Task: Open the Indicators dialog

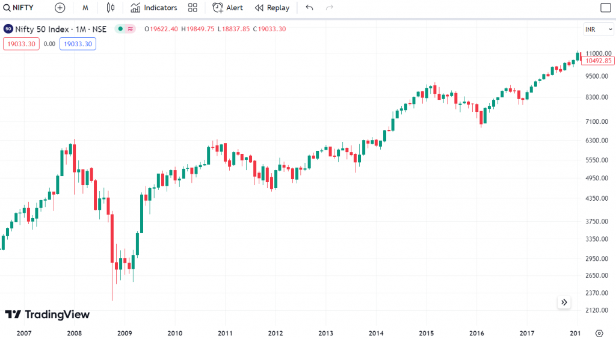Action: [x=154, y=7]
